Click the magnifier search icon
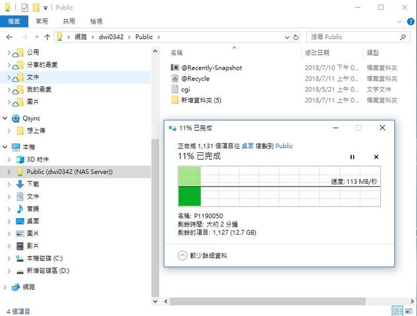 (x=403, y=37)
